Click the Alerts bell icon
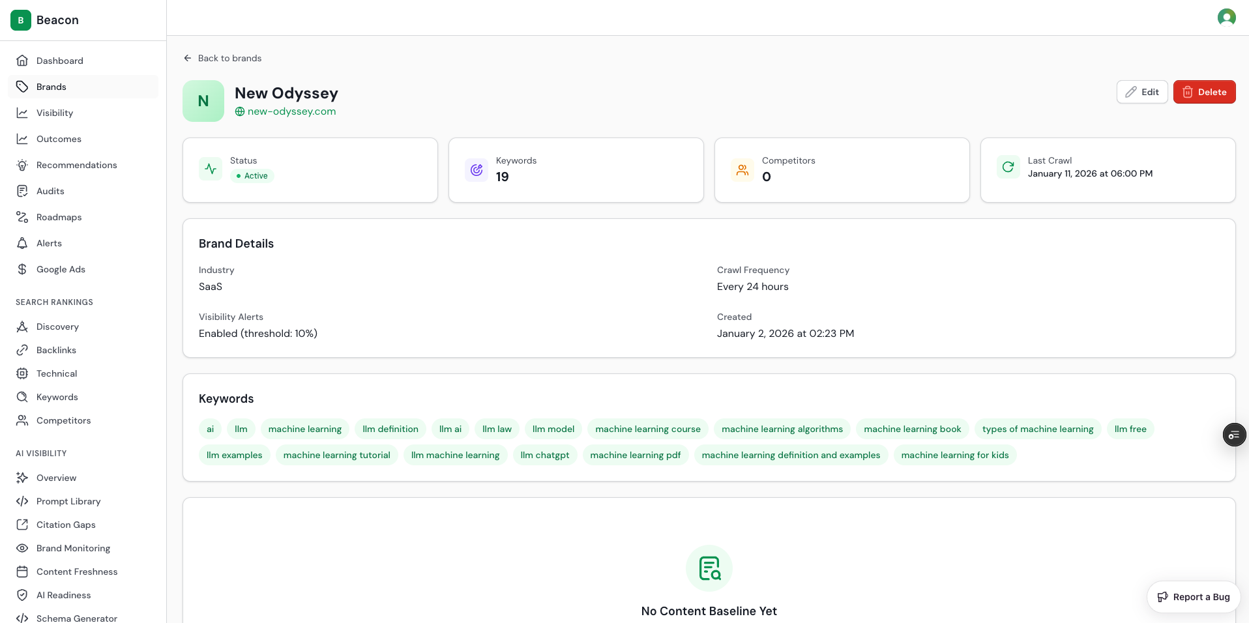The height and width of the screenshot is (623, 1249). [22, 243]
